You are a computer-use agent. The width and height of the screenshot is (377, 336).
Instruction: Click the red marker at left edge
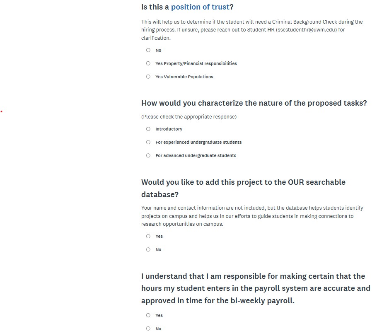click(2, 111)
